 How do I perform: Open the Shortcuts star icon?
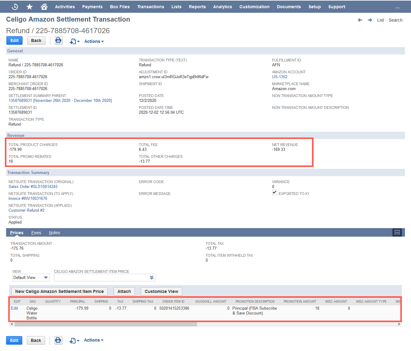tap(30, 7)
